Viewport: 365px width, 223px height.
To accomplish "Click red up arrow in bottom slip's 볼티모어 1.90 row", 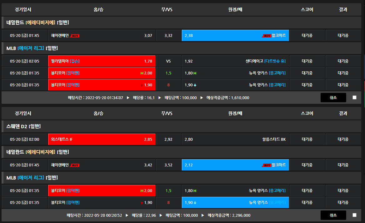I will coord(142,203).
